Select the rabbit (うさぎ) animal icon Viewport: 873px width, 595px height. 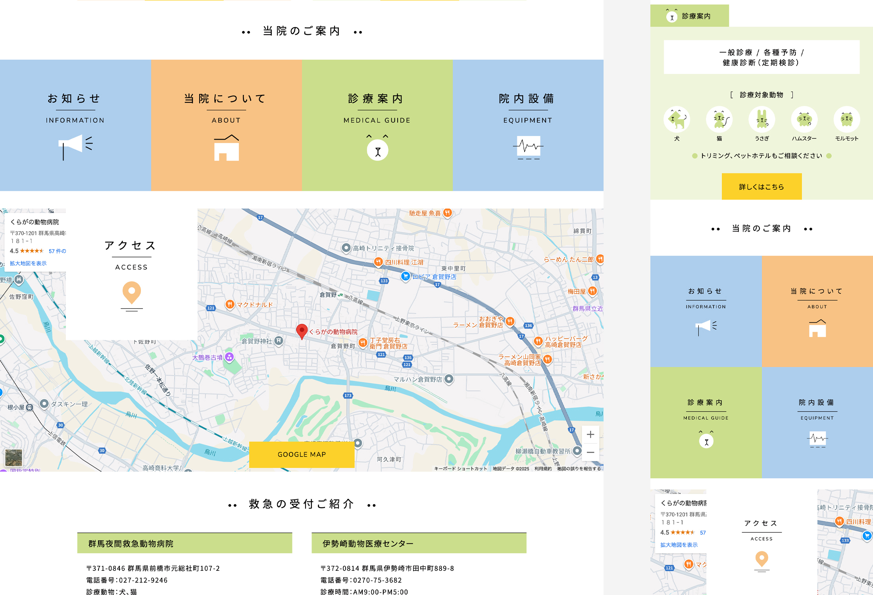761,119
